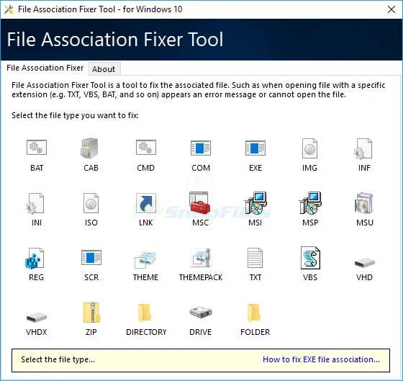The height and width of the screenshot is (381, 403).
Task: Choose the THEMEPACK file icon
Action: (201, 258)
